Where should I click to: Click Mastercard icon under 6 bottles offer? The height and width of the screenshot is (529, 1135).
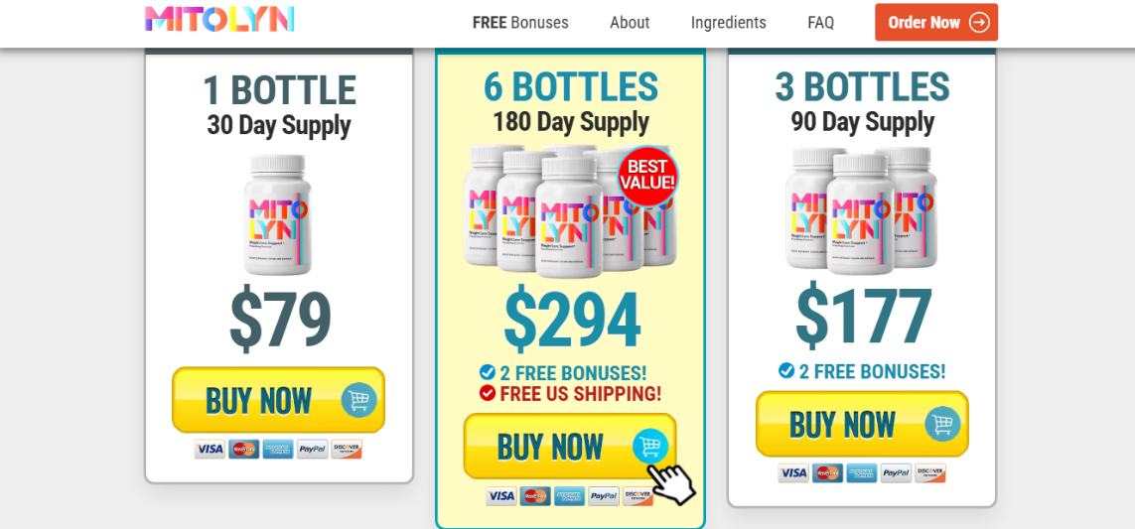point(536,496)
